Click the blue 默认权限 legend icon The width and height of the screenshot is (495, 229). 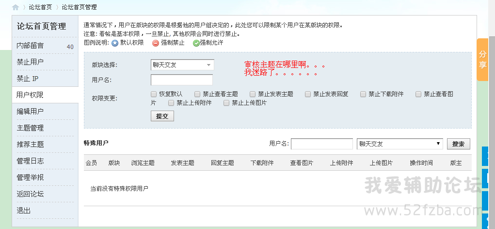point(115,43)
